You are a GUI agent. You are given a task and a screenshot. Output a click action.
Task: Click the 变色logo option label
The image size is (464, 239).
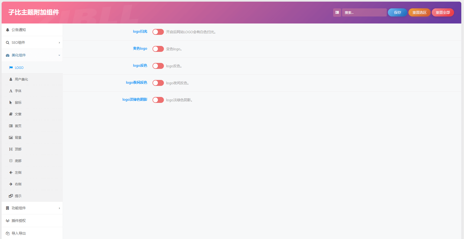140,49
